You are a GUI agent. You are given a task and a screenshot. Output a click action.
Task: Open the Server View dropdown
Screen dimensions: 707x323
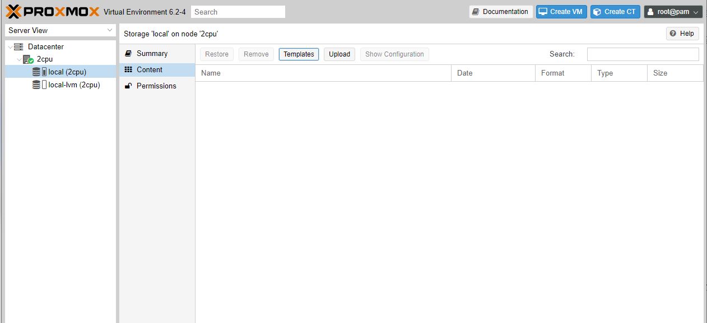click(61, 30)
